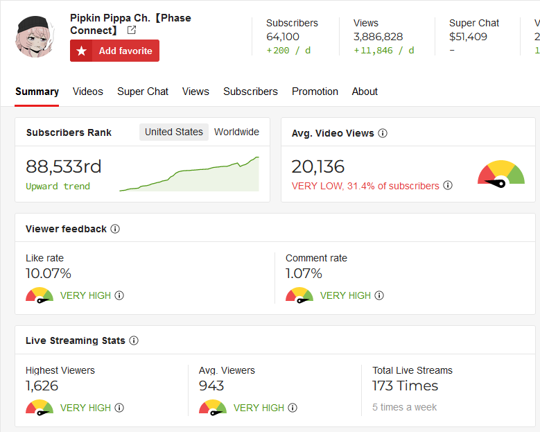Viewport: 540px width, 432px height.
Task: Click info icon beside Live Streaming Stats
Action: [134, 340]
